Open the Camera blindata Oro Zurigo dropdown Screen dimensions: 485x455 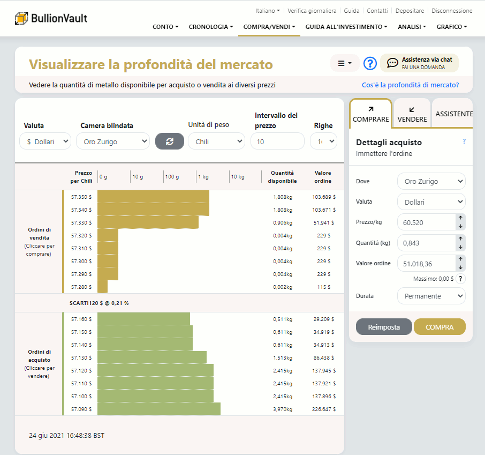point(112,141)
